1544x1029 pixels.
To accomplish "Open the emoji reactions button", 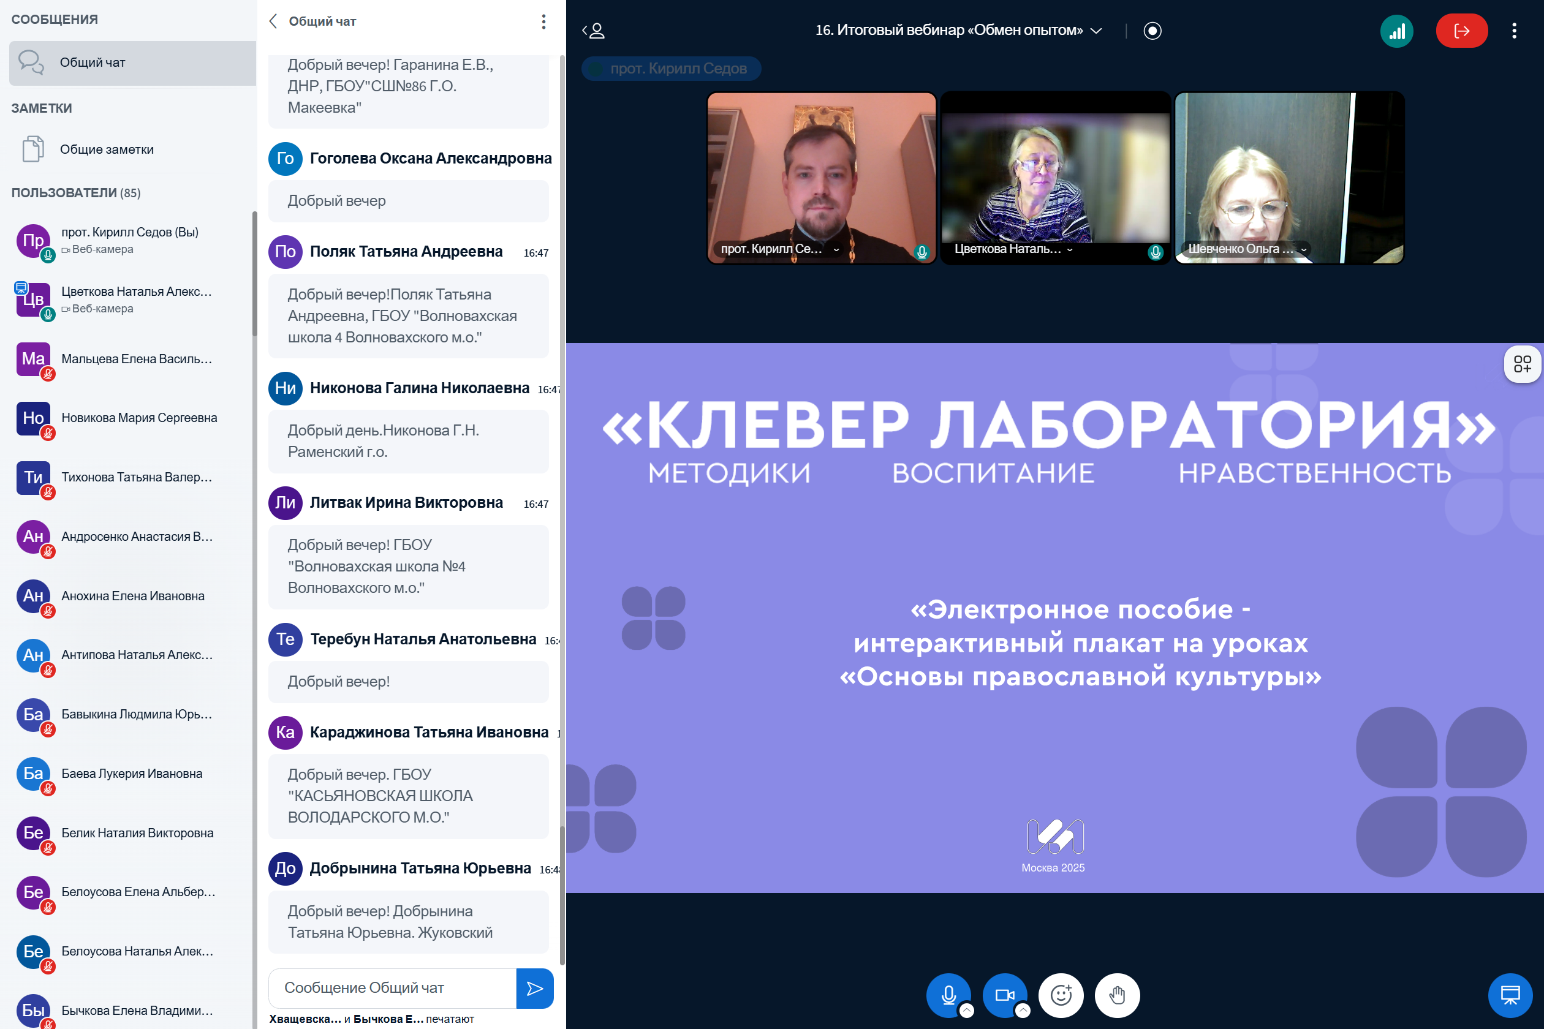I will point(1060,995).
